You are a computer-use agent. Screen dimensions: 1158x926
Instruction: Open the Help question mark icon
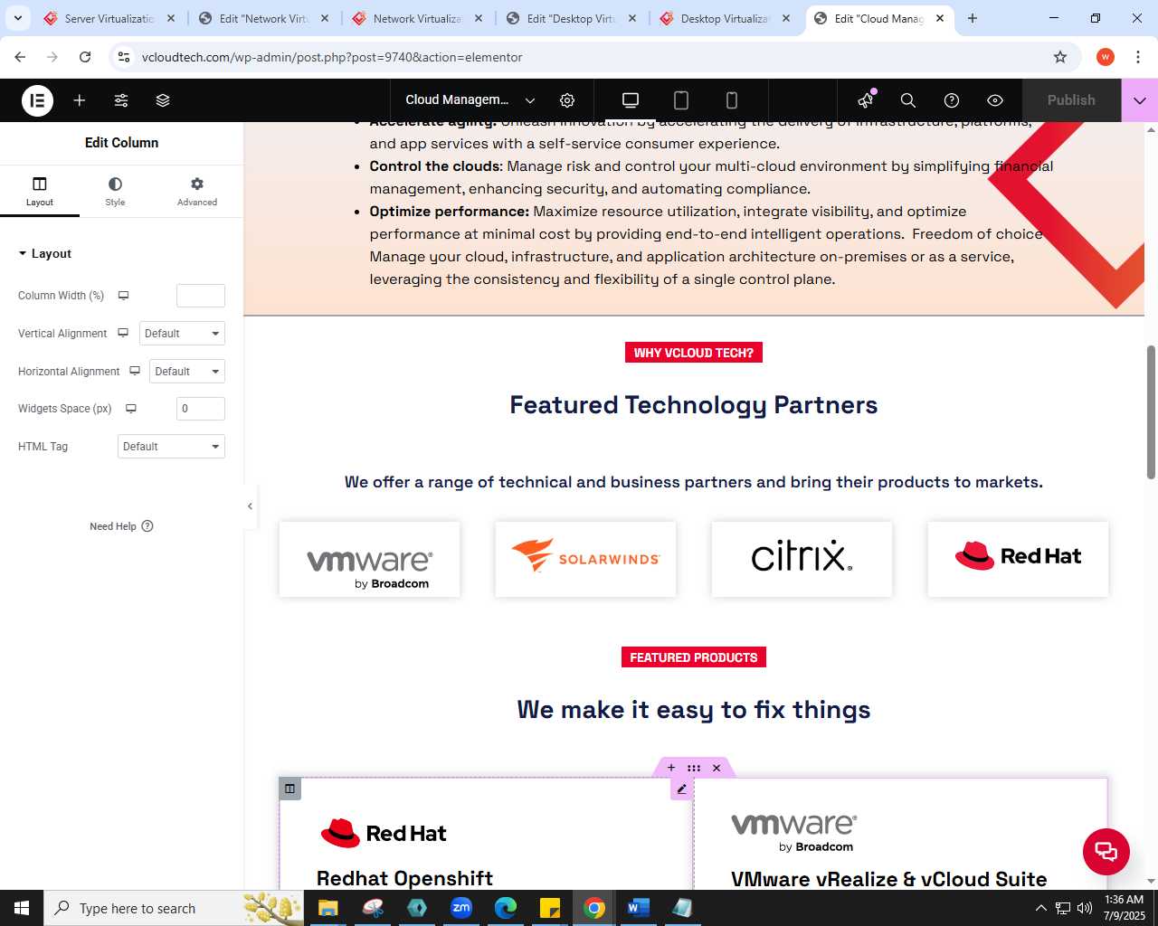click(952, 100)
